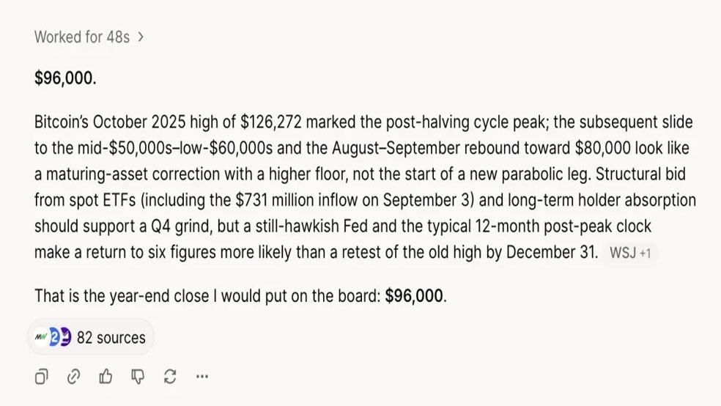This screenshot has height=406, width=721.
Task: Click the blue "2" source favicon
Action: pyautogui.click(x=54, y=337)
